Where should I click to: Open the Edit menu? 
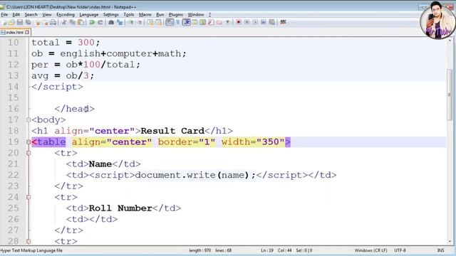coord(16,14)
